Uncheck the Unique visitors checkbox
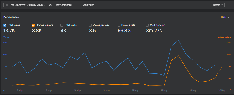Viewport: 234px width, 95px height. (x=33, y=25)
